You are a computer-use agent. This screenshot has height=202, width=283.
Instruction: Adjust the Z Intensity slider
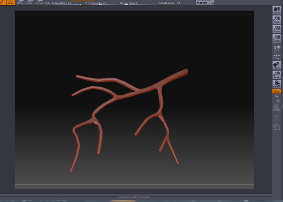click(x=101, y=3)
